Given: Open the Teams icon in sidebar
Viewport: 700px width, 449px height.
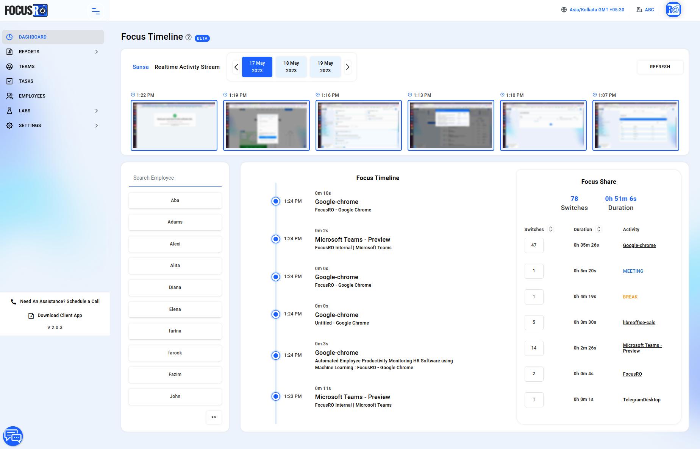Looking at the screenshot, I should coord(9,66).
